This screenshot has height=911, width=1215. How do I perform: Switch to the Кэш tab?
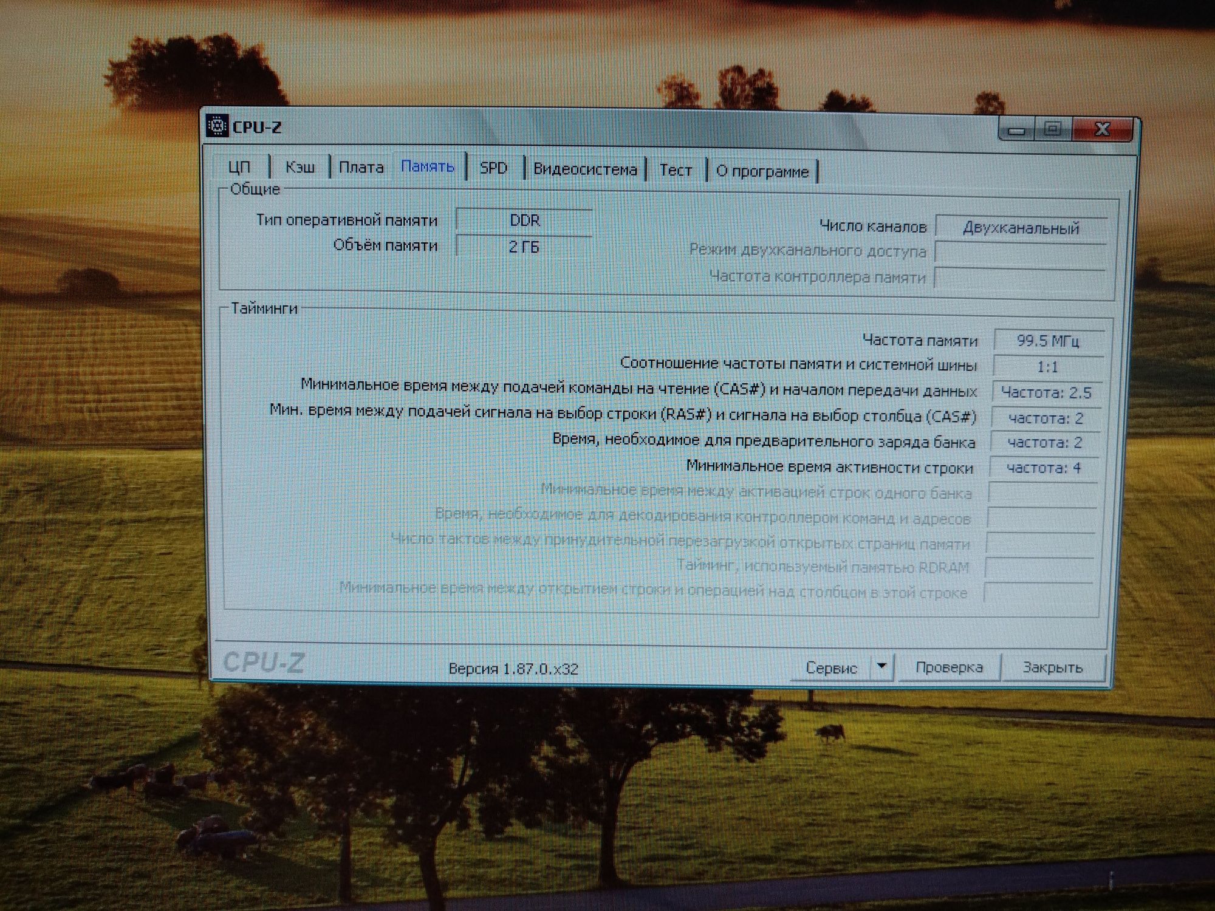pyautogui.click(x=300, y=166)
